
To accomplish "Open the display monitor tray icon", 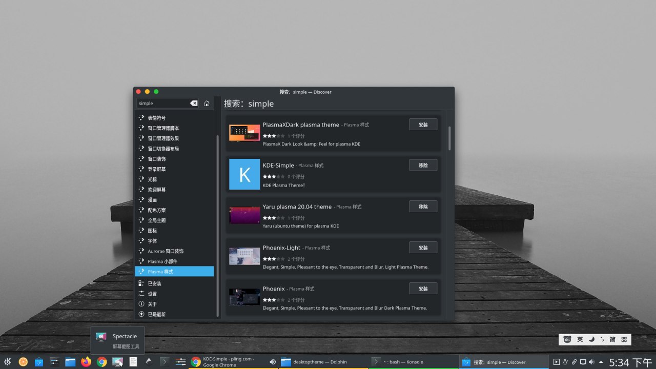I will pos(583,362).
